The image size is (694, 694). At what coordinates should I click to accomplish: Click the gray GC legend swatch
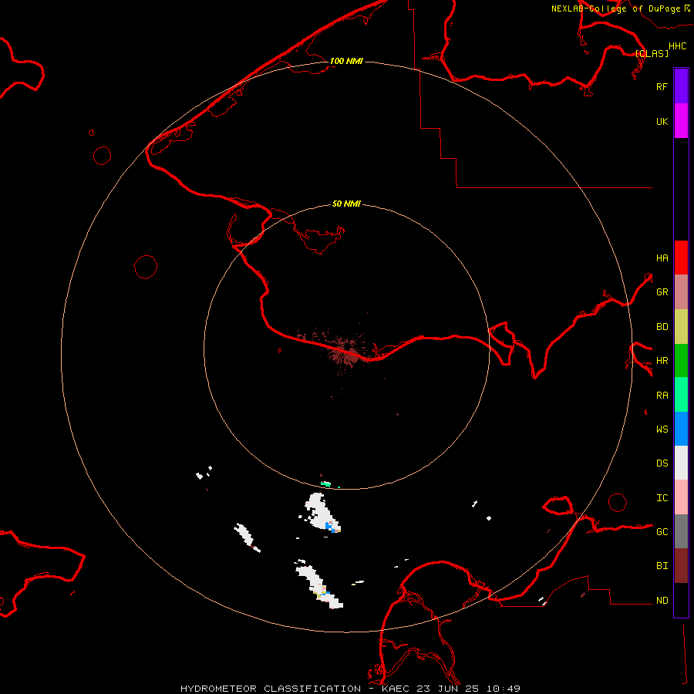coord(681,531)
